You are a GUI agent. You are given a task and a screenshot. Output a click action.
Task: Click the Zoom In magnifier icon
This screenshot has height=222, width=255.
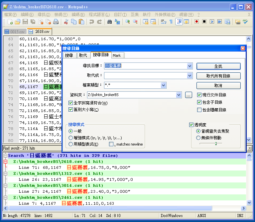click(x=128, y=22)
